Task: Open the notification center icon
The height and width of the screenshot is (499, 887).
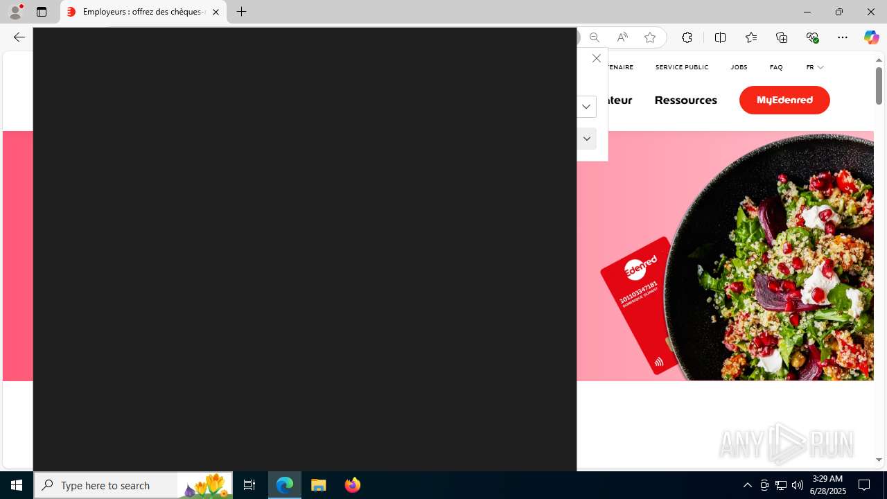Action: pyautogui.click(x=864, y=485)
